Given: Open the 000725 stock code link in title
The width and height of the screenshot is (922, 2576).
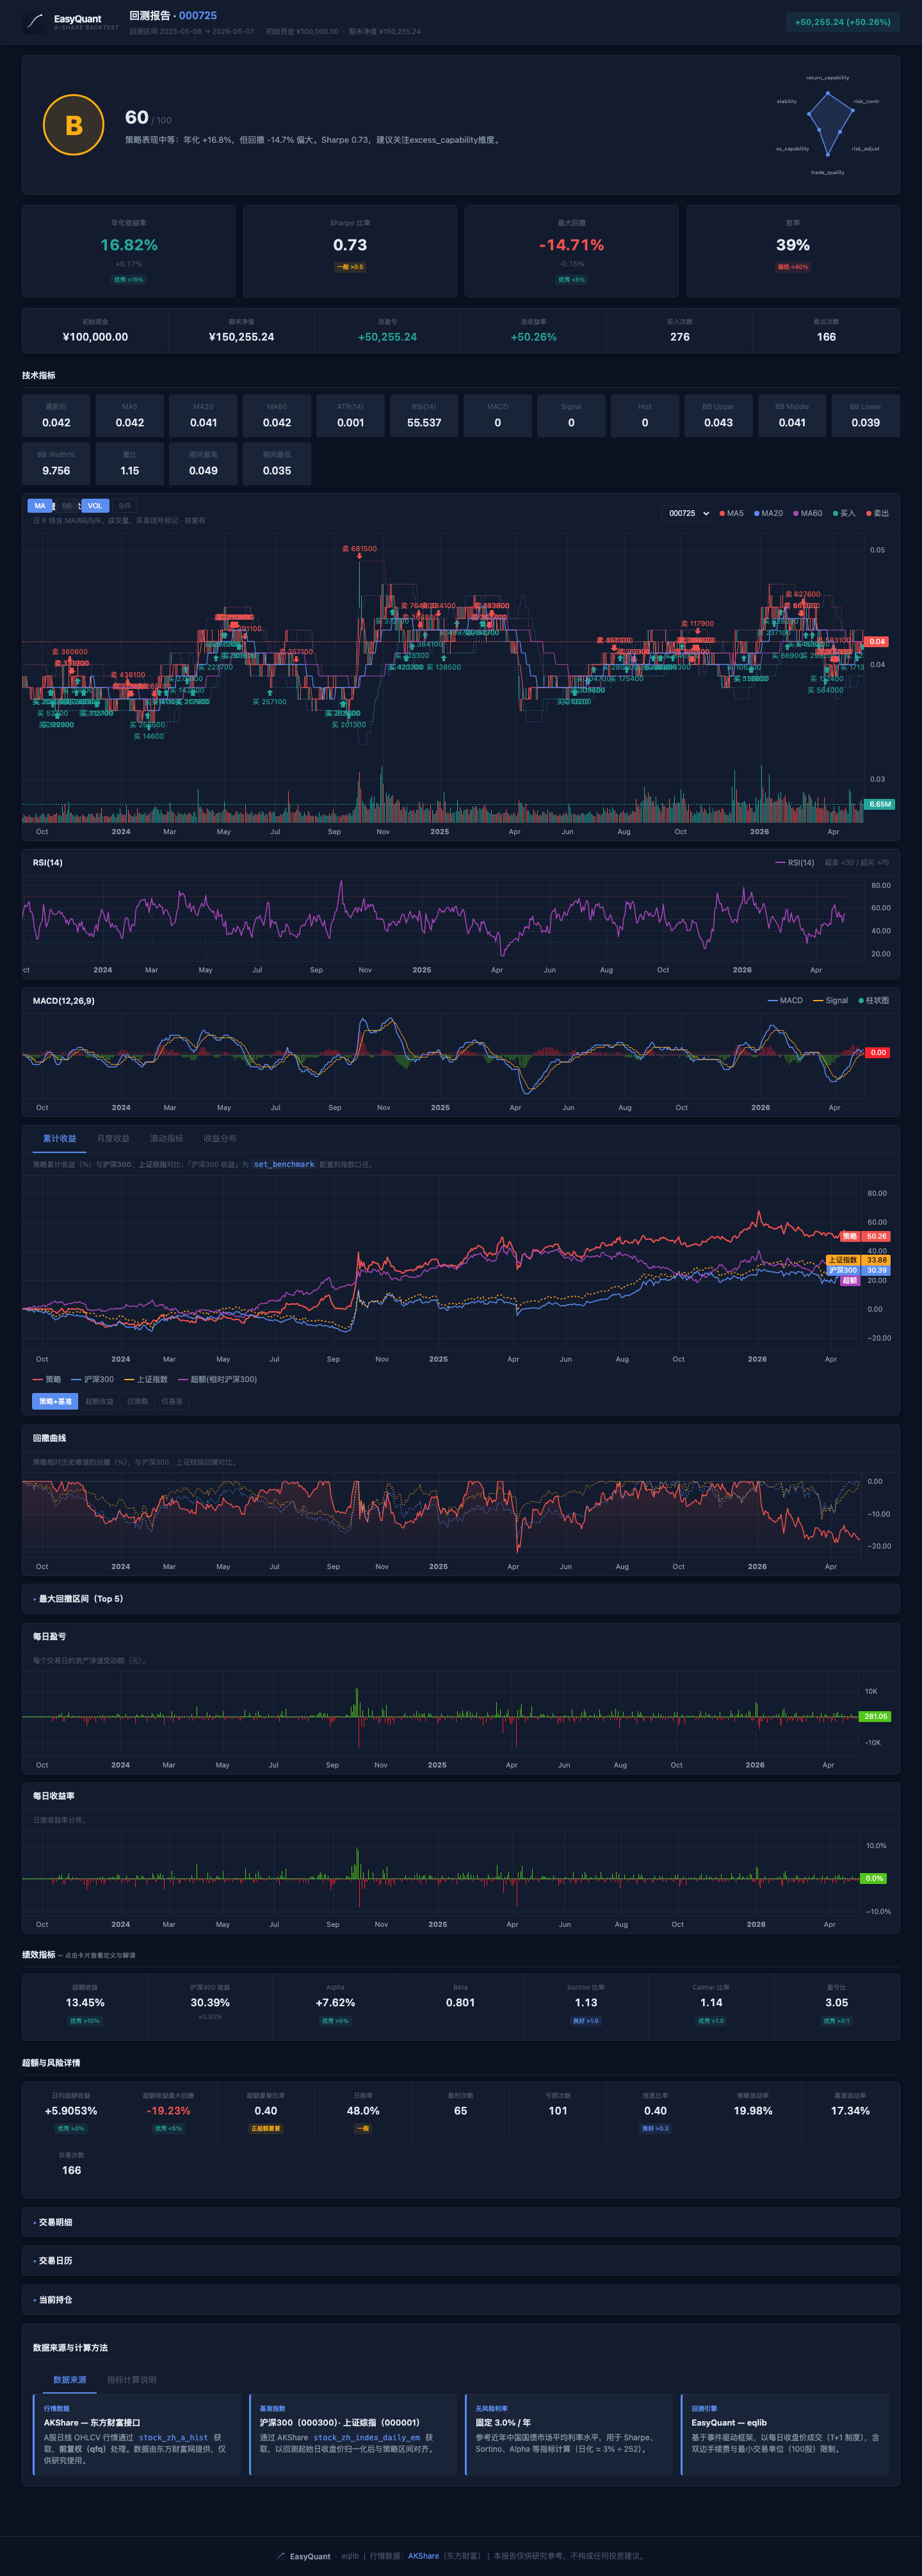Looking at the screenshot, I should [x=198, y=15].
